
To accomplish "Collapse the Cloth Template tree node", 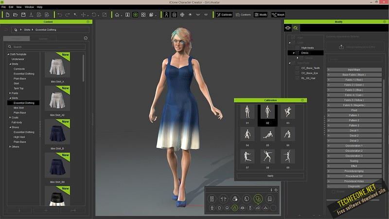I will click(x=8, y=54).
